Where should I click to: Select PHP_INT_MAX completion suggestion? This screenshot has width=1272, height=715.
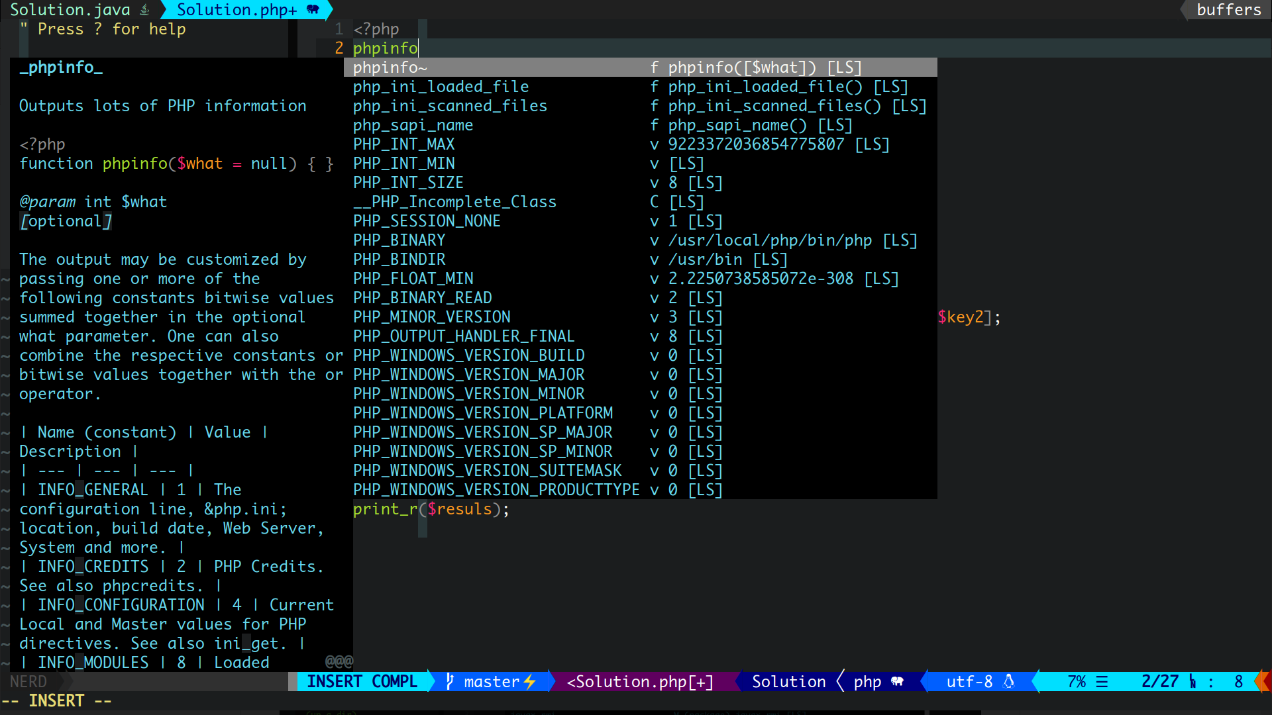(403, 144)
